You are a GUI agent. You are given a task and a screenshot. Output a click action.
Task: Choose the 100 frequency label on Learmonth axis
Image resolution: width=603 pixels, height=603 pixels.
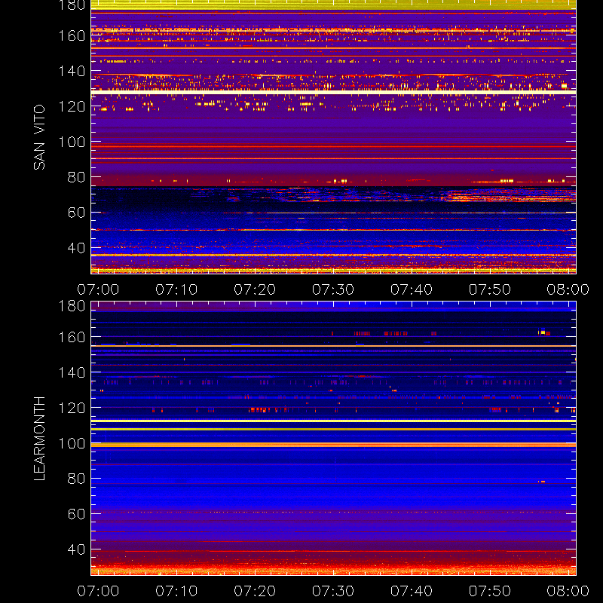72,443
